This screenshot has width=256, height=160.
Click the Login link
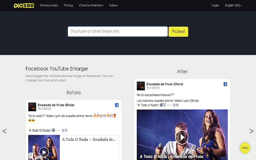215,5
